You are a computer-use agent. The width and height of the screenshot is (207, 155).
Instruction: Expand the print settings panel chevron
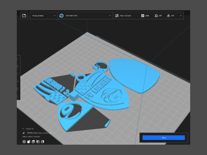(181, 15)
